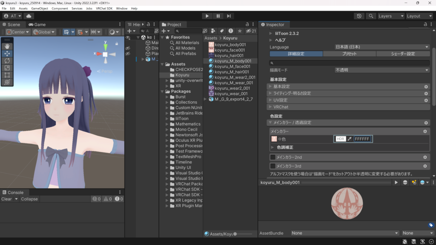Screen dimensions: 436x245
Task: Open the 描画モード dropdown
Action: [382, 70]
